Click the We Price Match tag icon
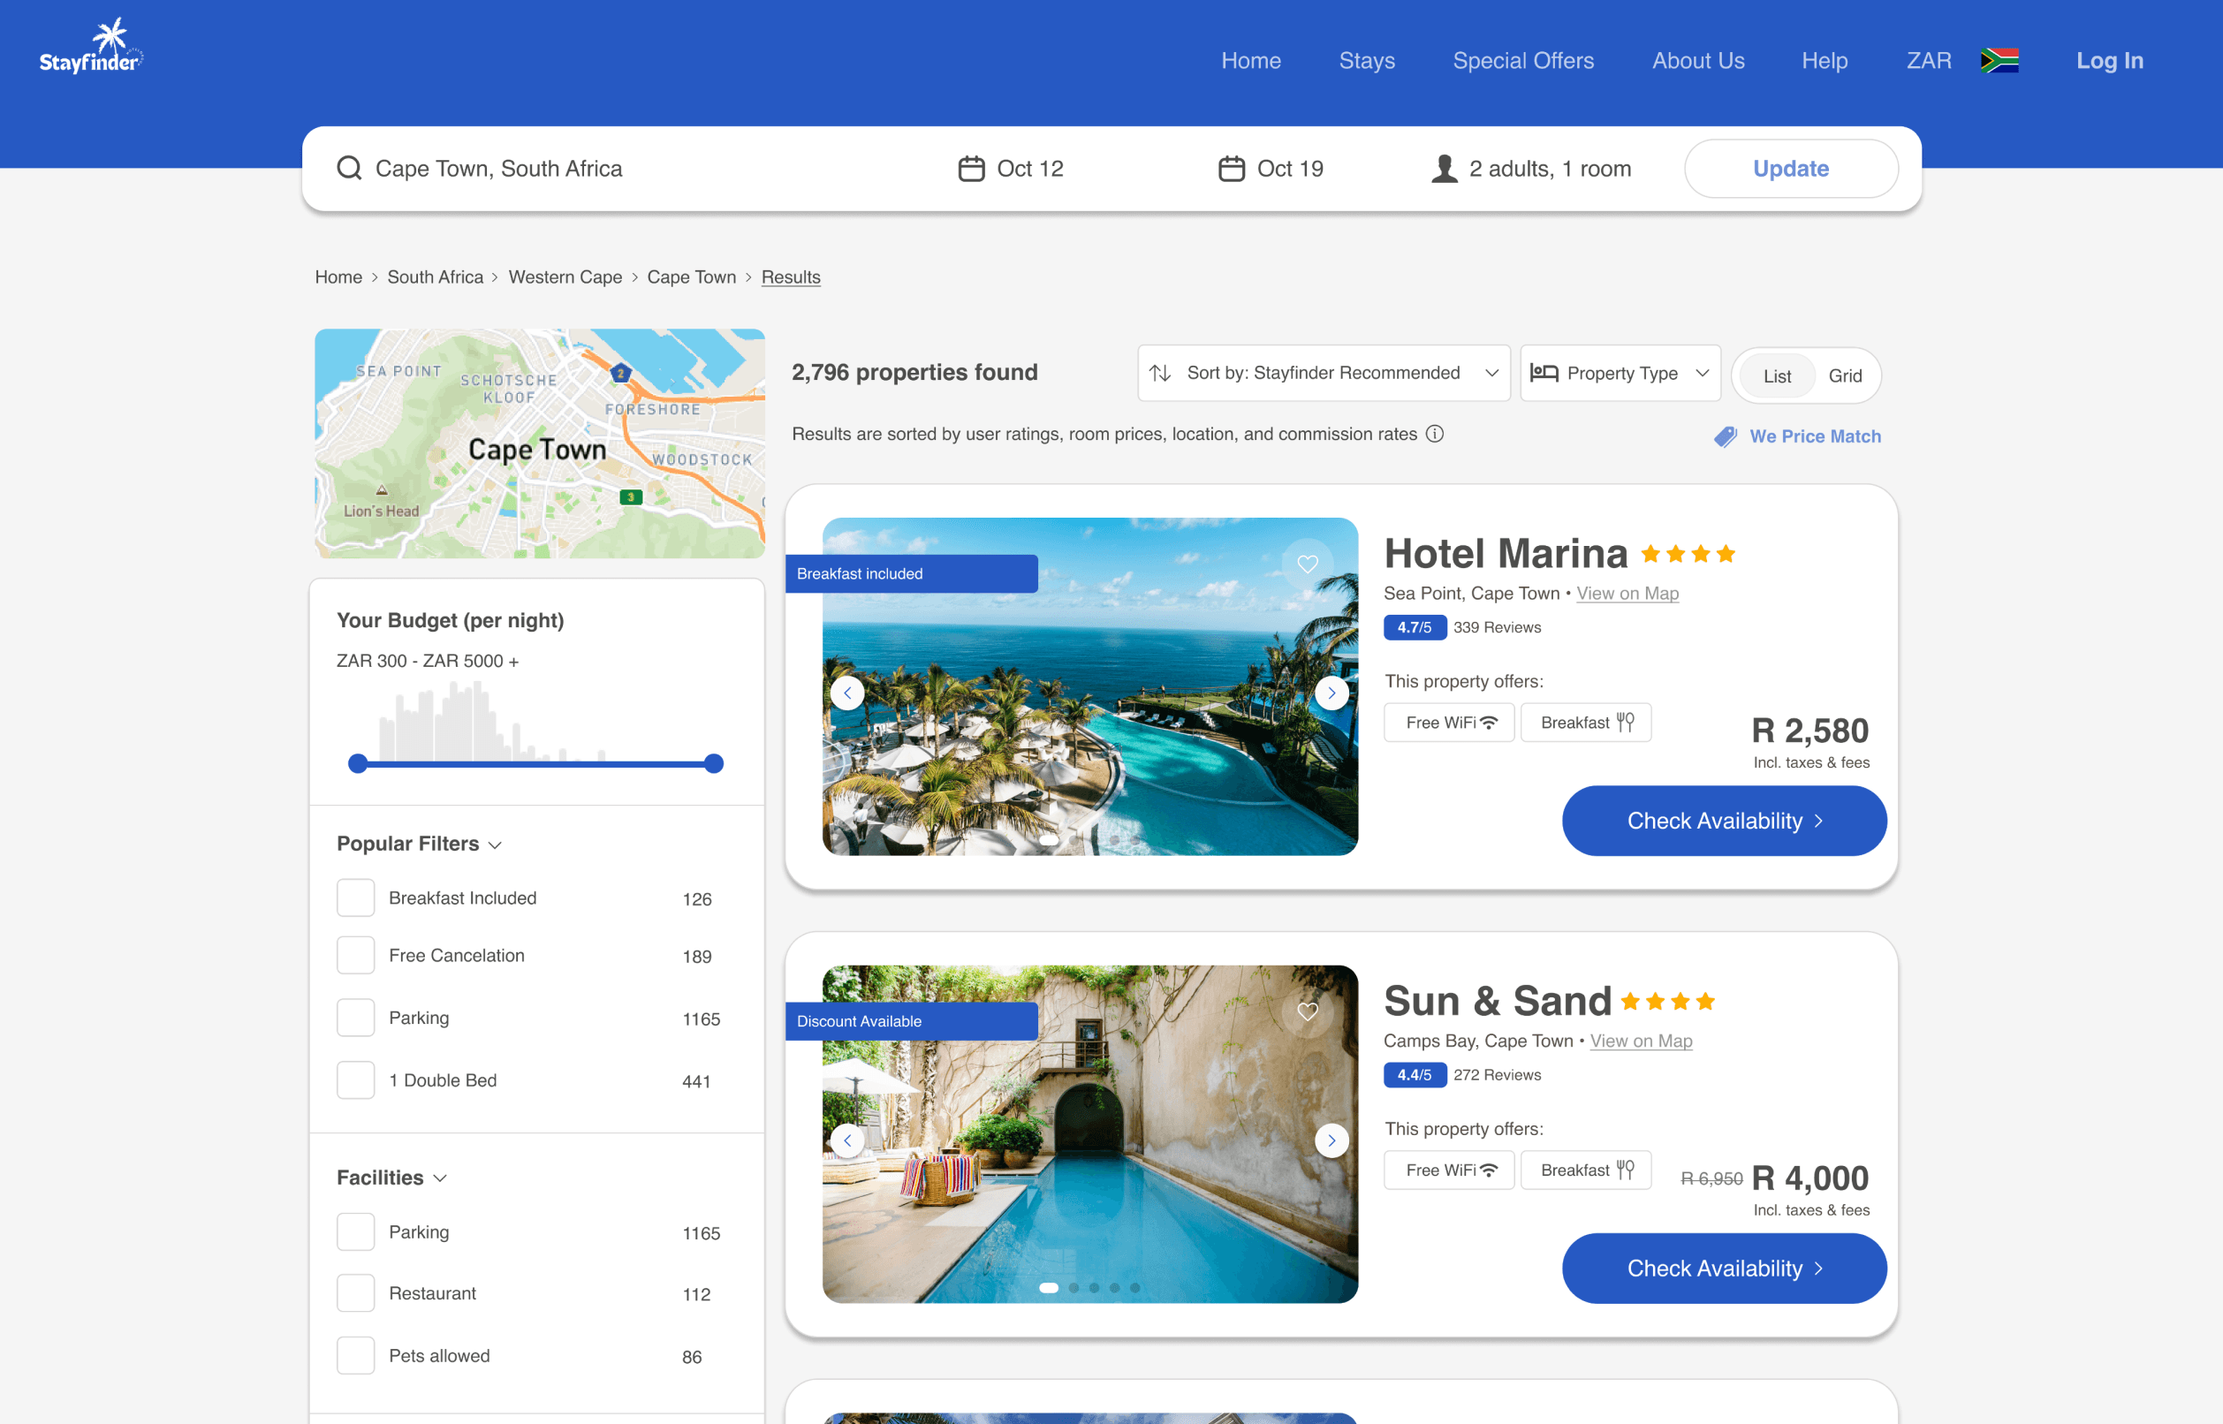This screenshot has width=2223, height=1424. click(1725, 436)
